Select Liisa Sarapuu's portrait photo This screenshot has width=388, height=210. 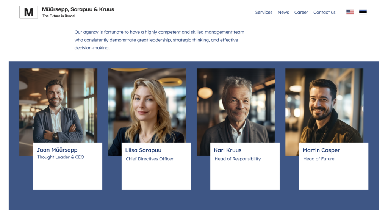click(x=147, y=105)
